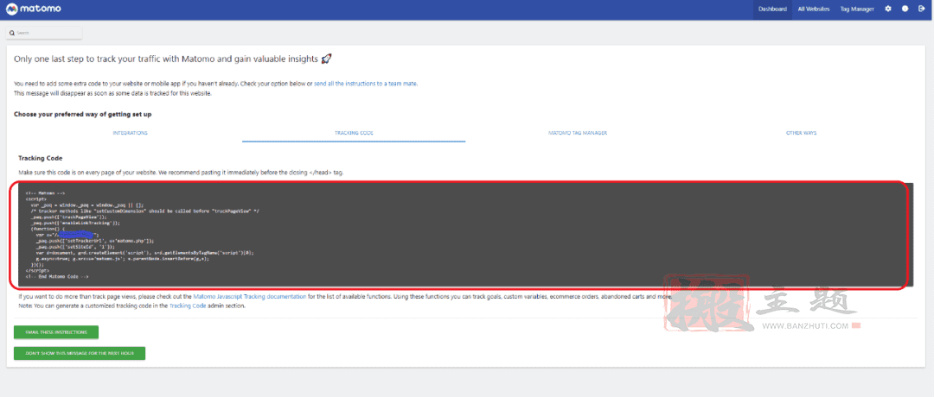Focus the Search input field
The height and width of the screenshot is (397, 934).
pos(44,33)
